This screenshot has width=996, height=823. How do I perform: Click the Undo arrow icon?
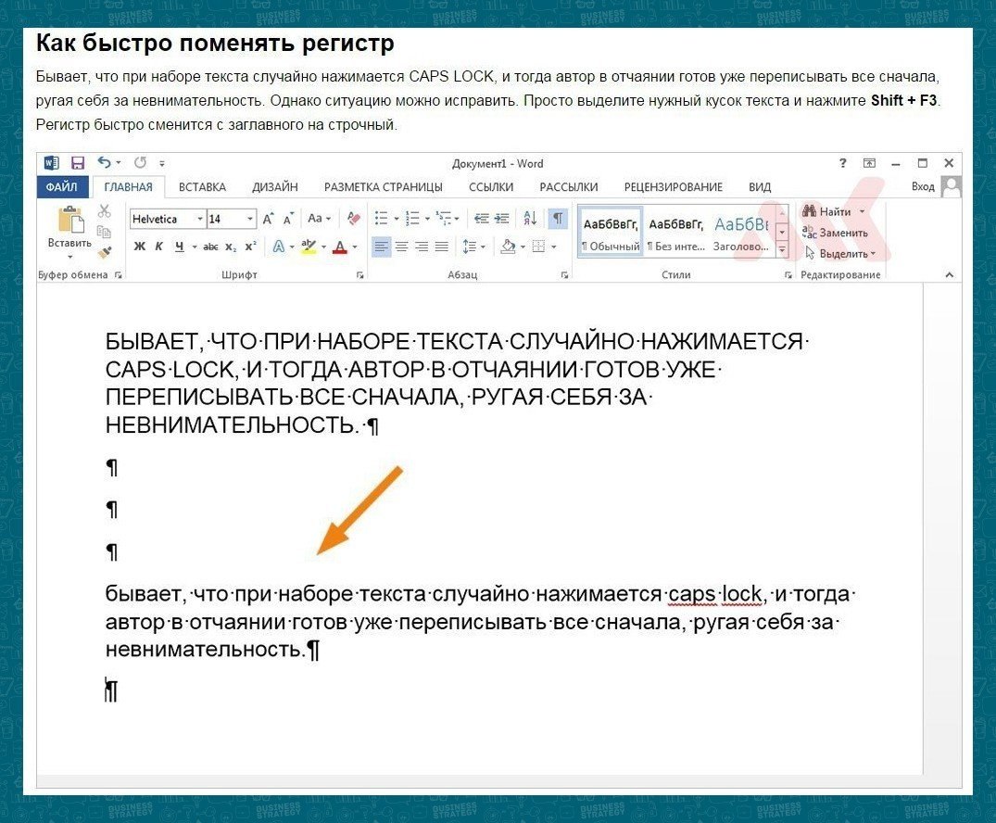click(104, 163)
